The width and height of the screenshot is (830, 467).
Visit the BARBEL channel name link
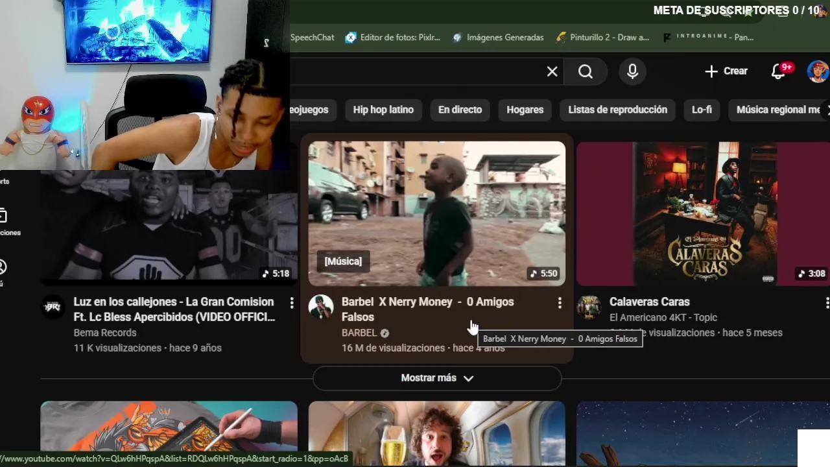359,333
